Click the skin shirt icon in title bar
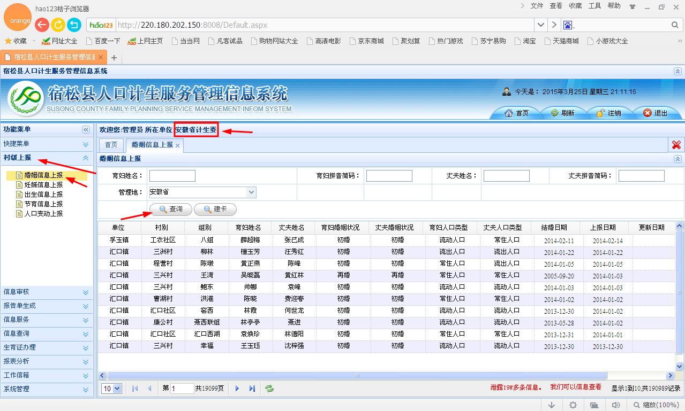 coord(633,7)
